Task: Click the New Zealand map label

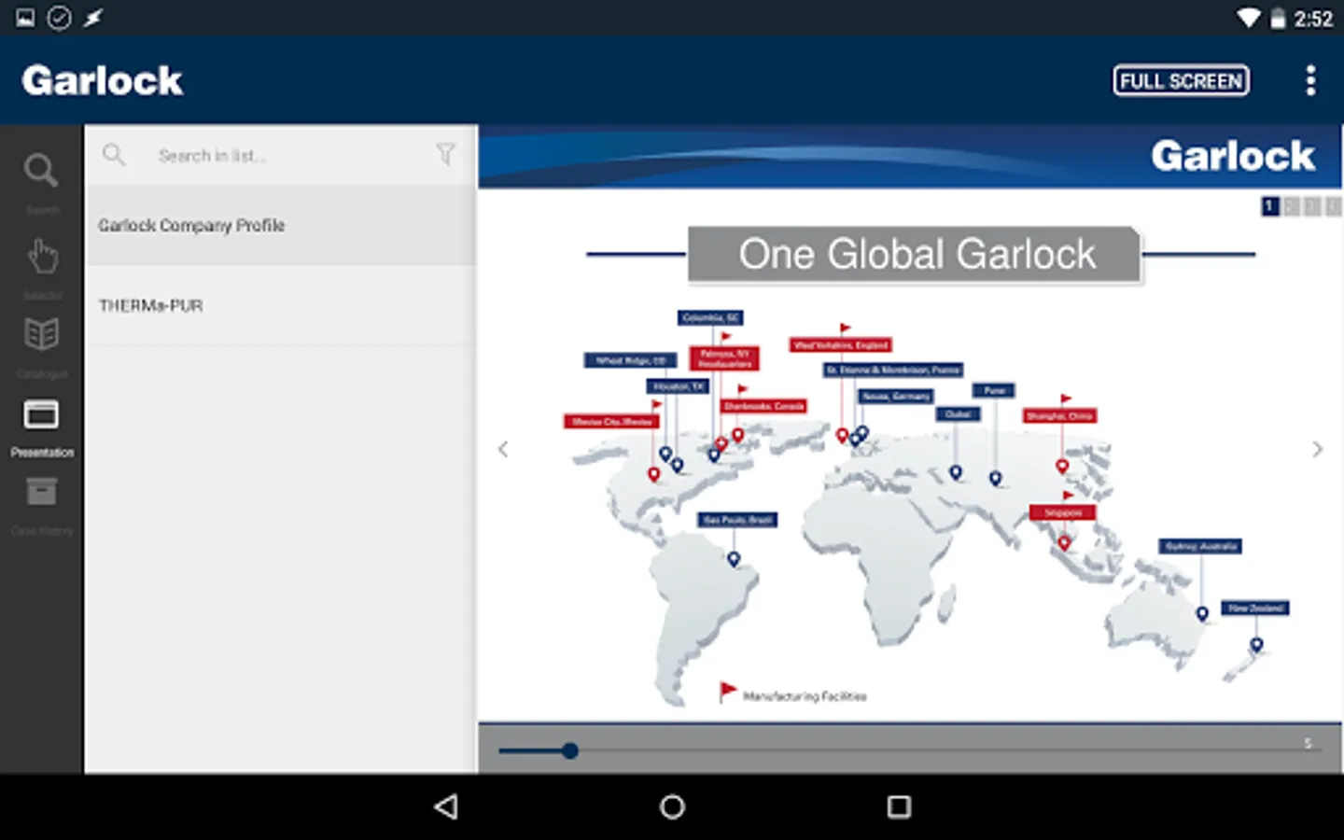Action: (1256, 608)
